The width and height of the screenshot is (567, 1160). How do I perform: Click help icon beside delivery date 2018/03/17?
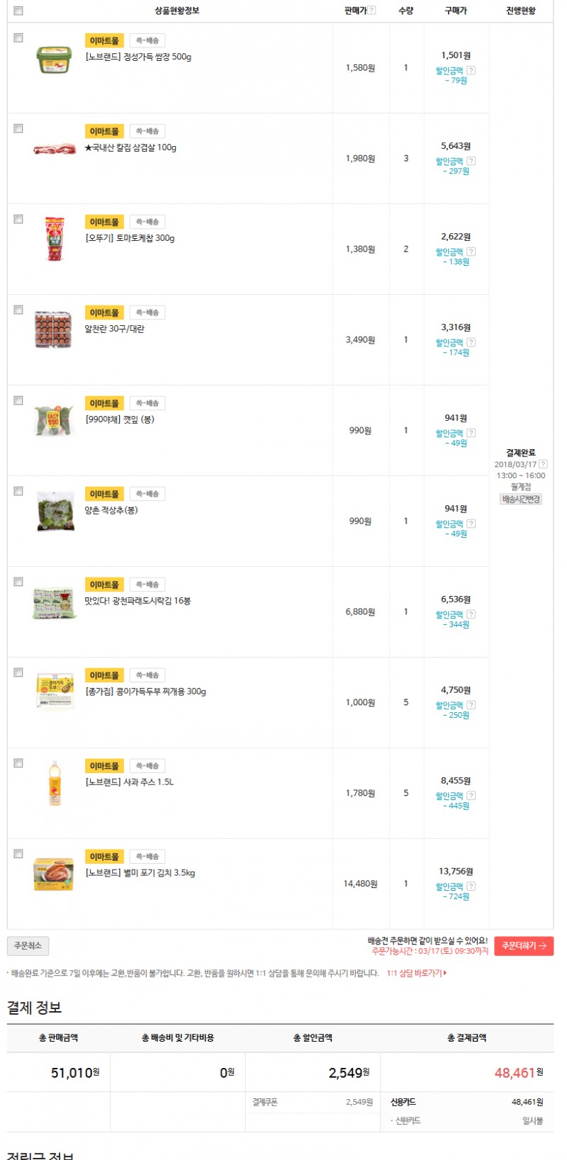point(543,464)
